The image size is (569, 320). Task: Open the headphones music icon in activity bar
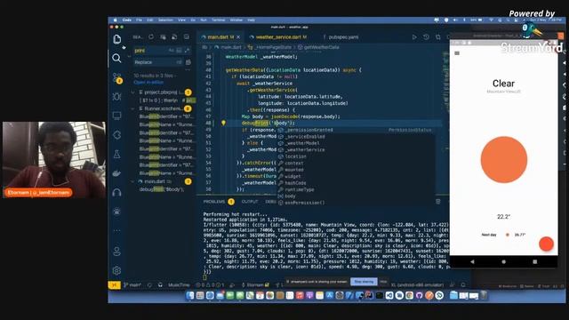point(116,192)
